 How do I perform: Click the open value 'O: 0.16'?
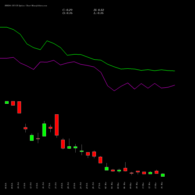point(67,13)
